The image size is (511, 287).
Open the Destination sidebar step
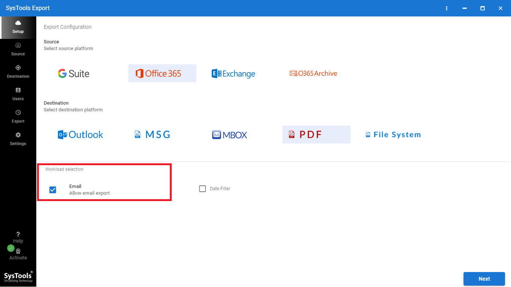tap(18, 71)
